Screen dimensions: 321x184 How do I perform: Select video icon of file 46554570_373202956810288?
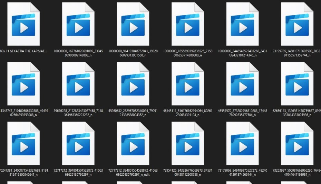click(x=242, y=84)
